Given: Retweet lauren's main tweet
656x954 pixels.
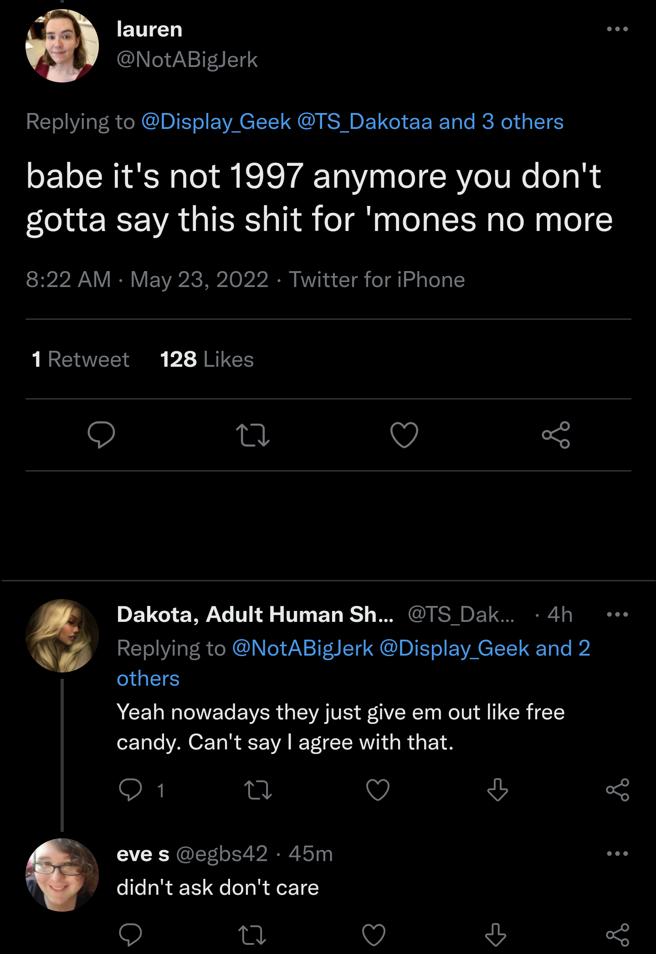Looking at the screenshot, I should click(253, 435).
